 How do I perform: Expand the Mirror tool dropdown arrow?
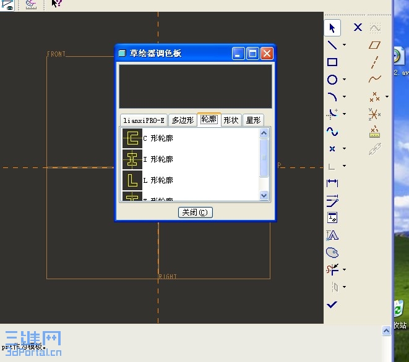(344, 287)
